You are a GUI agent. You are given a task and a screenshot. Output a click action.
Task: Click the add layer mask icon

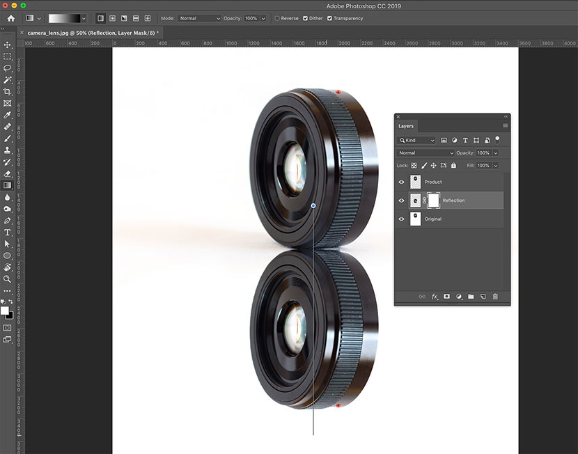point(446,297)
